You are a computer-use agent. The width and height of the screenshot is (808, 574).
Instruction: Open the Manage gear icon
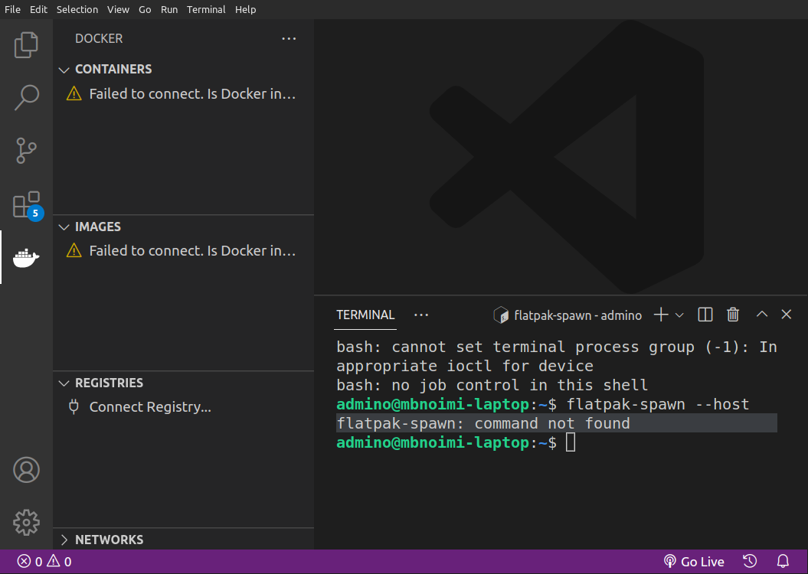click(26, 523)
